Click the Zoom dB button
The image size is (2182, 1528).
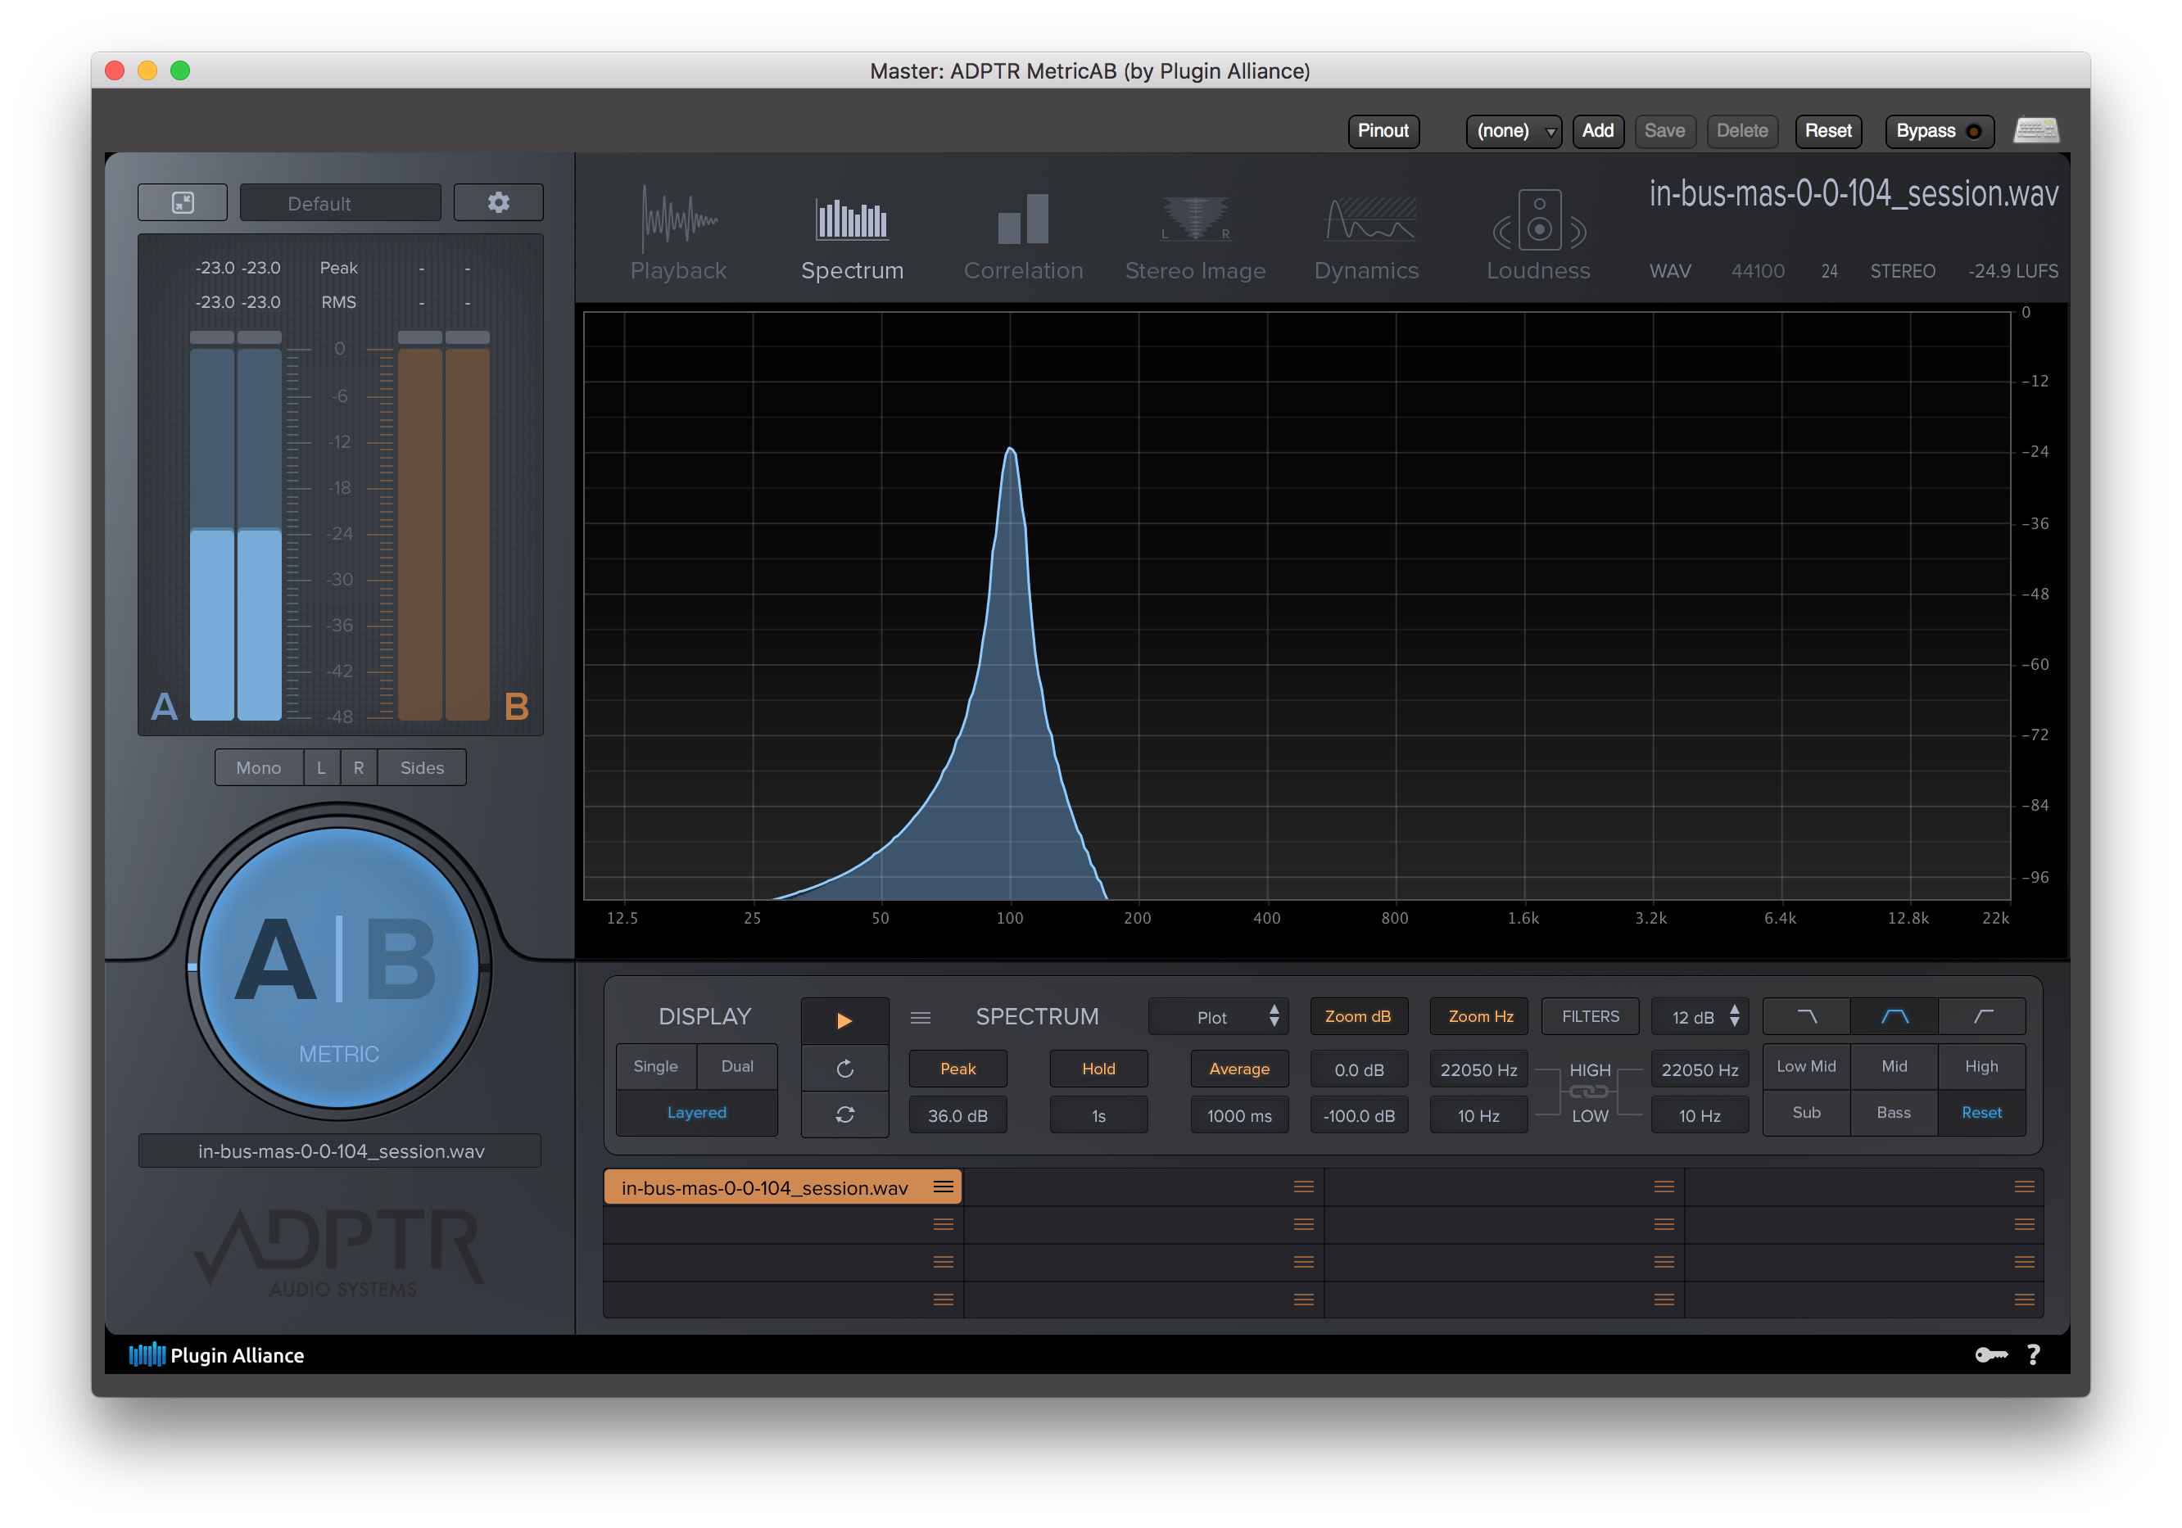pos(1358,1017)
